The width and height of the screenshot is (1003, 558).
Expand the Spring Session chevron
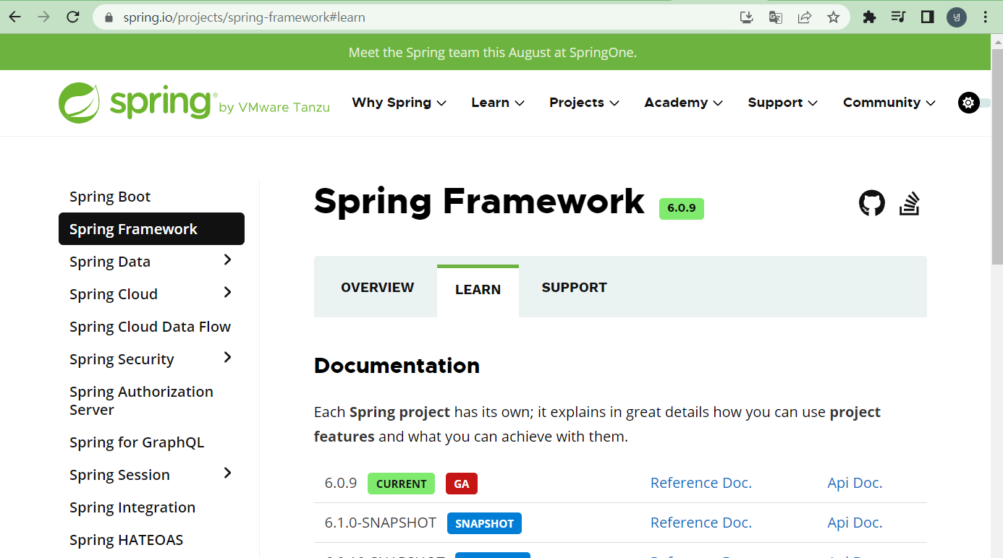point(228,473)
